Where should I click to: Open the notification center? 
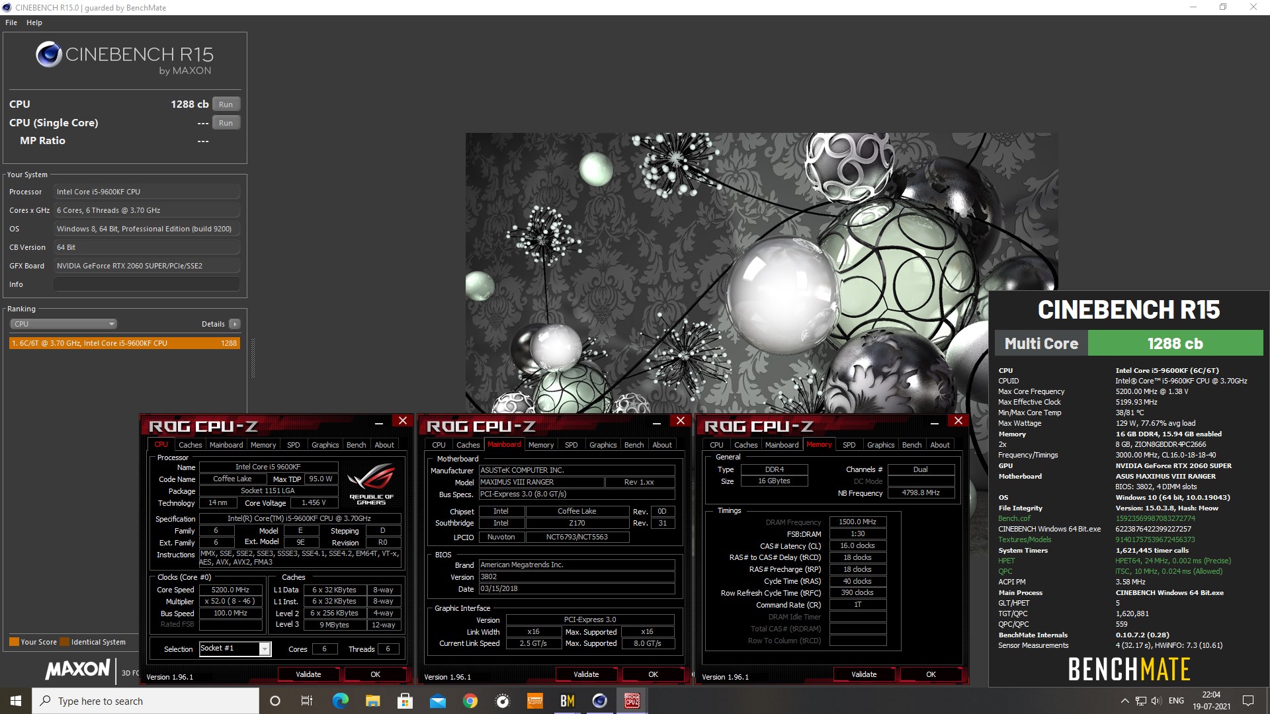[x=1248, y=701]
